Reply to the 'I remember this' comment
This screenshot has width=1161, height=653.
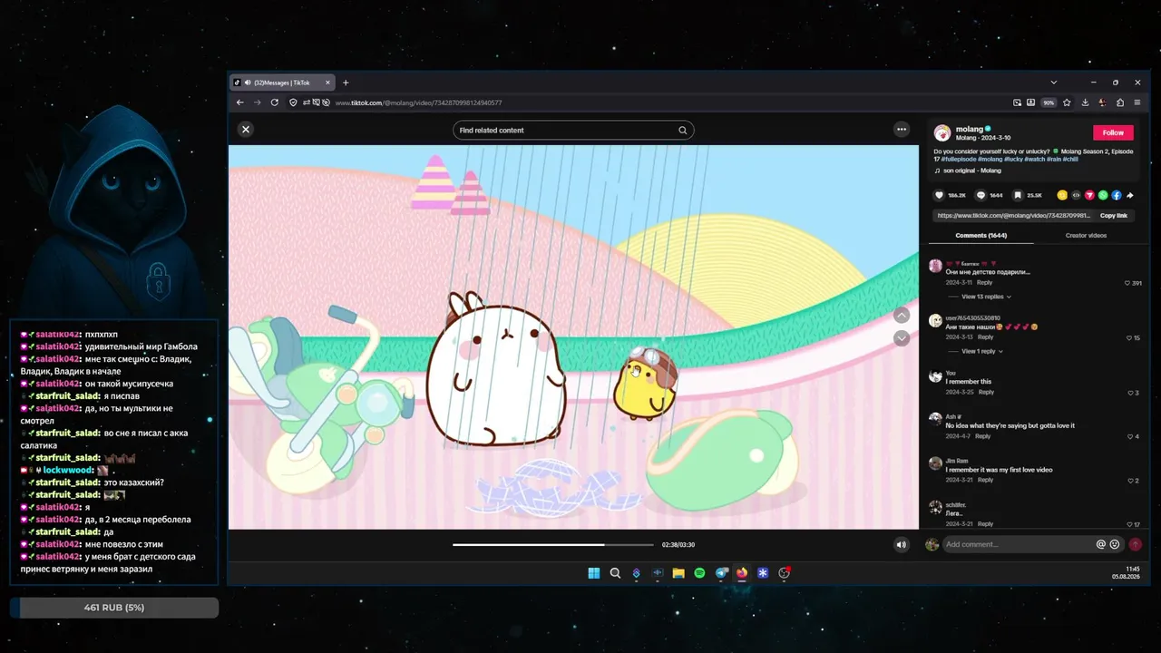pyautogui.click(x=986, y=392)
